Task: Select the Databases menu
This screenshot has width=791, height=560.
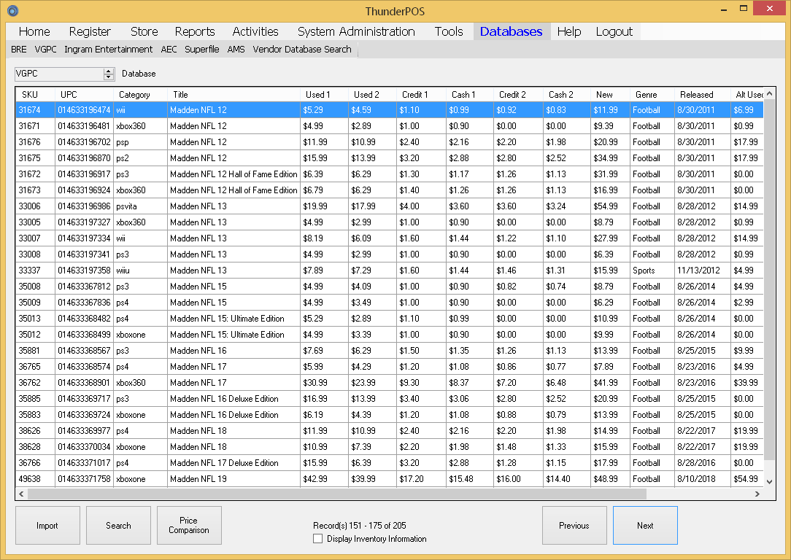Action: point(511,31)
